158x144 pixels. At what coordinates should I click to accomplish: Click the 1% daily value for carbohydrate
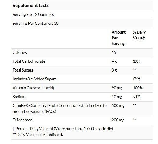(137, 61)
